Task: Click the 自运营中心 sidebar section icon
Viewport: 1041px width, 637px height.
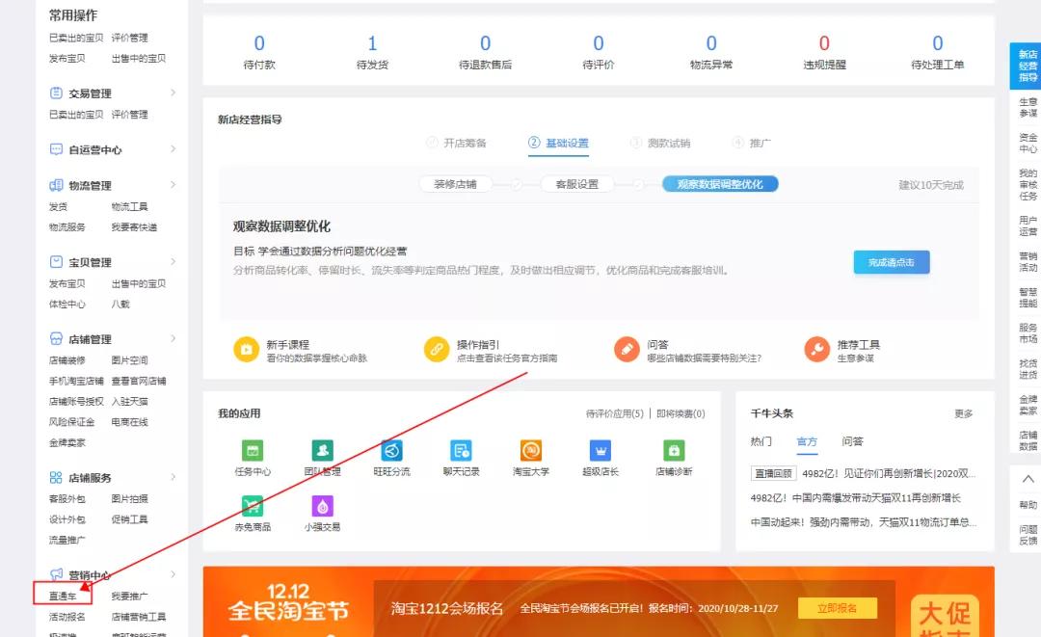Action: coord(57,149)
